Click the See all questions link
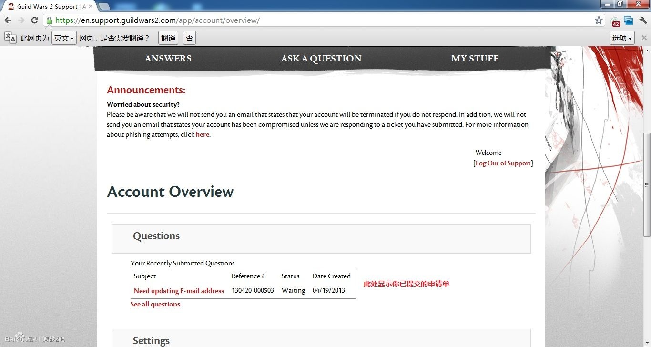 tap(155, 304)
